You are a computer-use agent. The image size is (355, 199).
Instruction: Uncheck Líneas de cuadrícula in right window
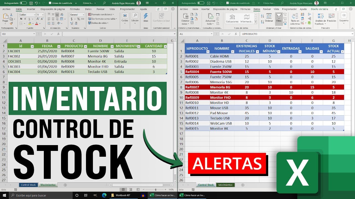[x=227, y=3]
